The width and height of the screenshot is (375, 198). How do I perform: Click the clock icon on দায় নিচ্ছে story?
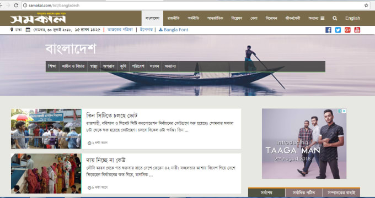[x=89, y=188]
